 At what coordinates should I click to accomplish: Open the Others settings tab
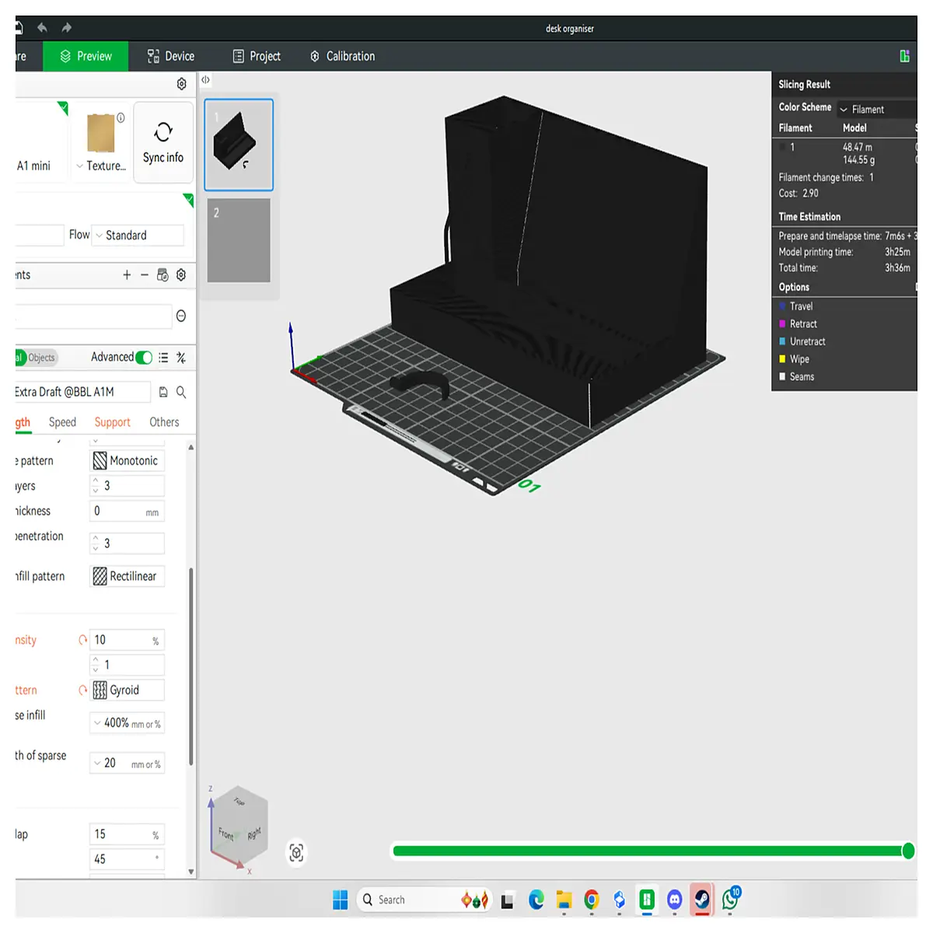[164, 422]
